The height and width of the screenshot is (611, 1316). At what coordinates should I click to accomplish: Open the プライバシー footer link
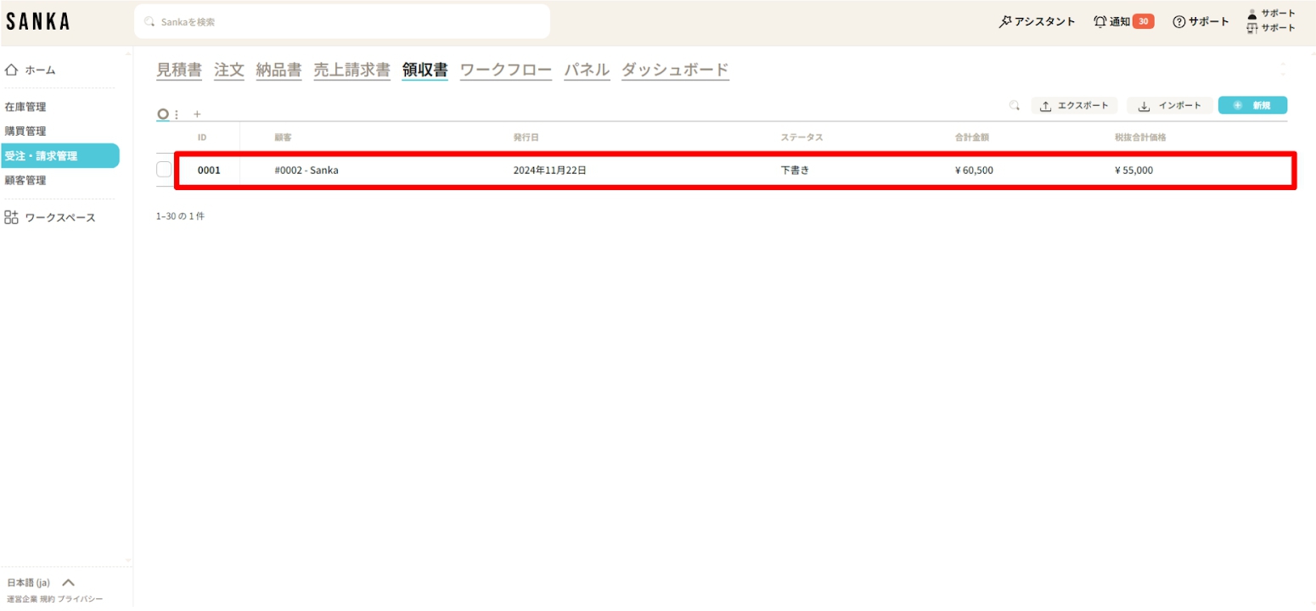[80, 599]
